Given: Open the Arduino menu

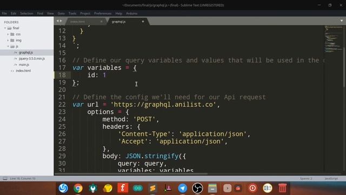Looking at the screenshot, I should (132, 14).
